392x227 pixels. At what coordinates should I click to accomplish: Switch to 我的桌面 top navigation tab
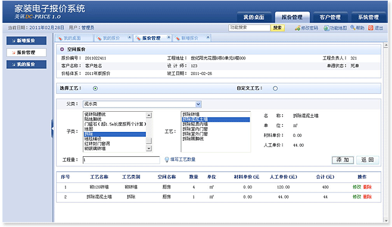pyautogui.click(x=254, y=17)
